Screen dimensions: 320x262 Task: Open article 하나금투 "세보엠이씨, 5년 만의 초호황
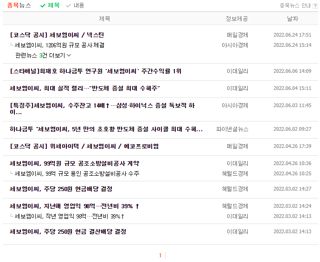[106, 129]
